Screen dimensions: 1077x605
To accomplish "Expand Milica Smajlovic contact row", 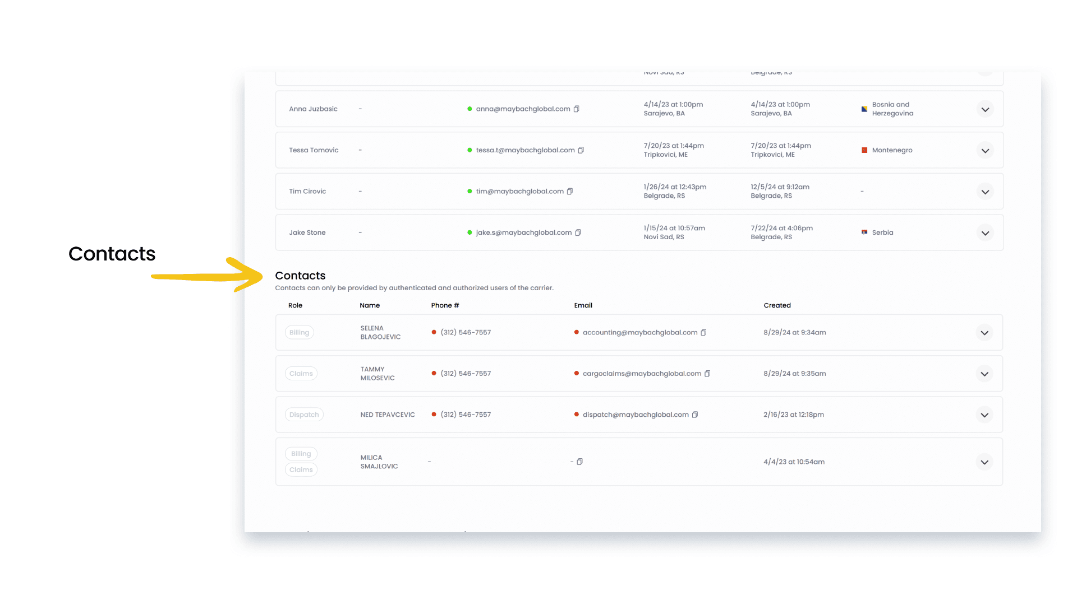I will pyautogui.click(x=984, y=462).
